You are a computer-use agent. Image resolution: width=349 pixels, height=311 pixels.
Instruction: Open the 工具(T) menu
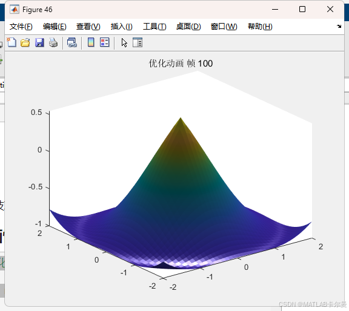[155, 27]
